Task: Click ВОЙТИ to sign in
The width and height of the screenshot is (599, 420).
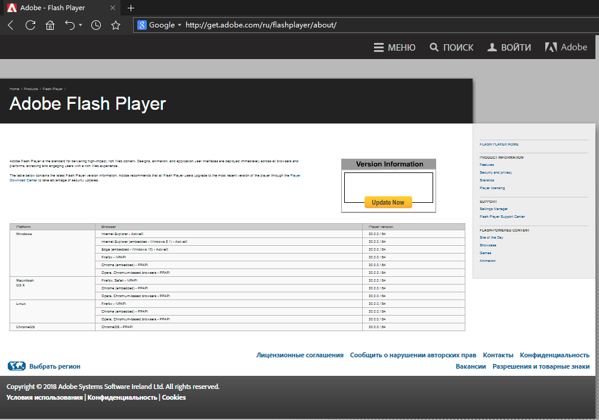Action: tap(510, 47)
